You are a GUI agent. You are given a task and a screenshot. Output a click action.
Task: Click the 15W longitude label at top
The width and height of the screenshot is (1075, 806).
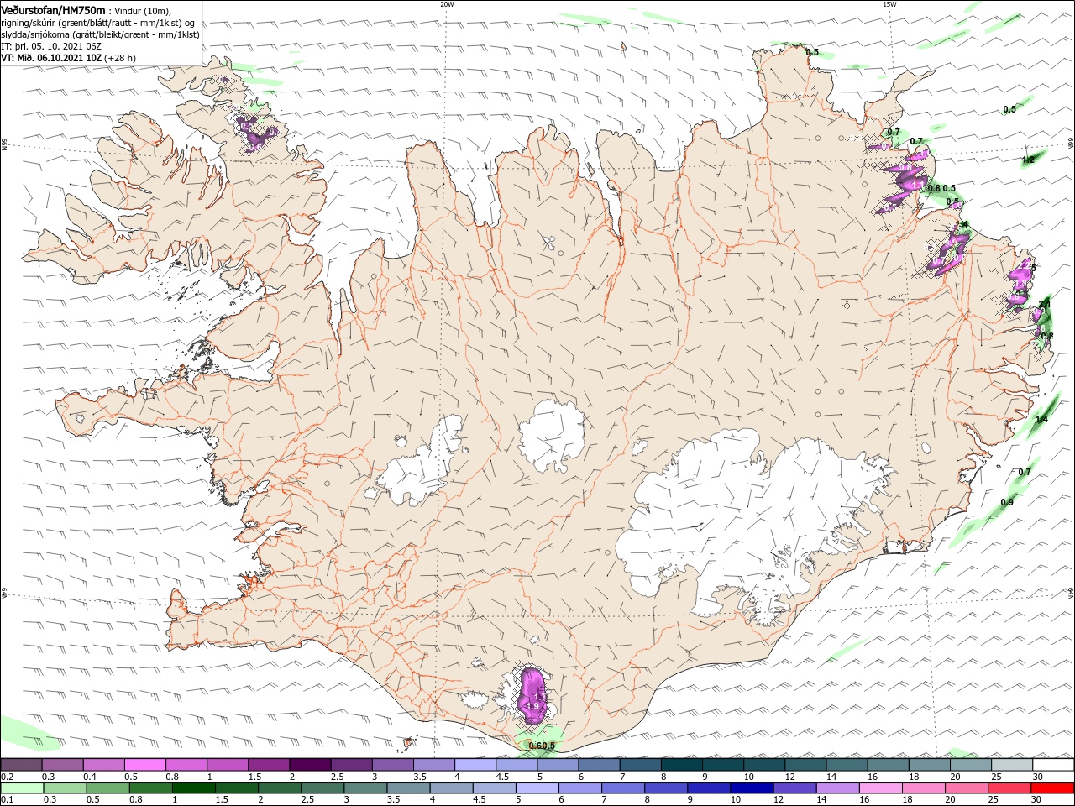pyautogui.click(x=889, y=4)
